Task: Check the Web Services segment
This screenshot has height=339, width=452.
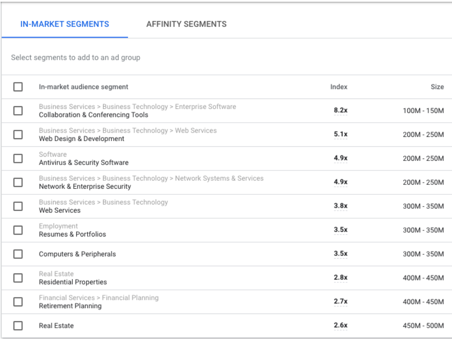Action: click(x=18, y=206)
